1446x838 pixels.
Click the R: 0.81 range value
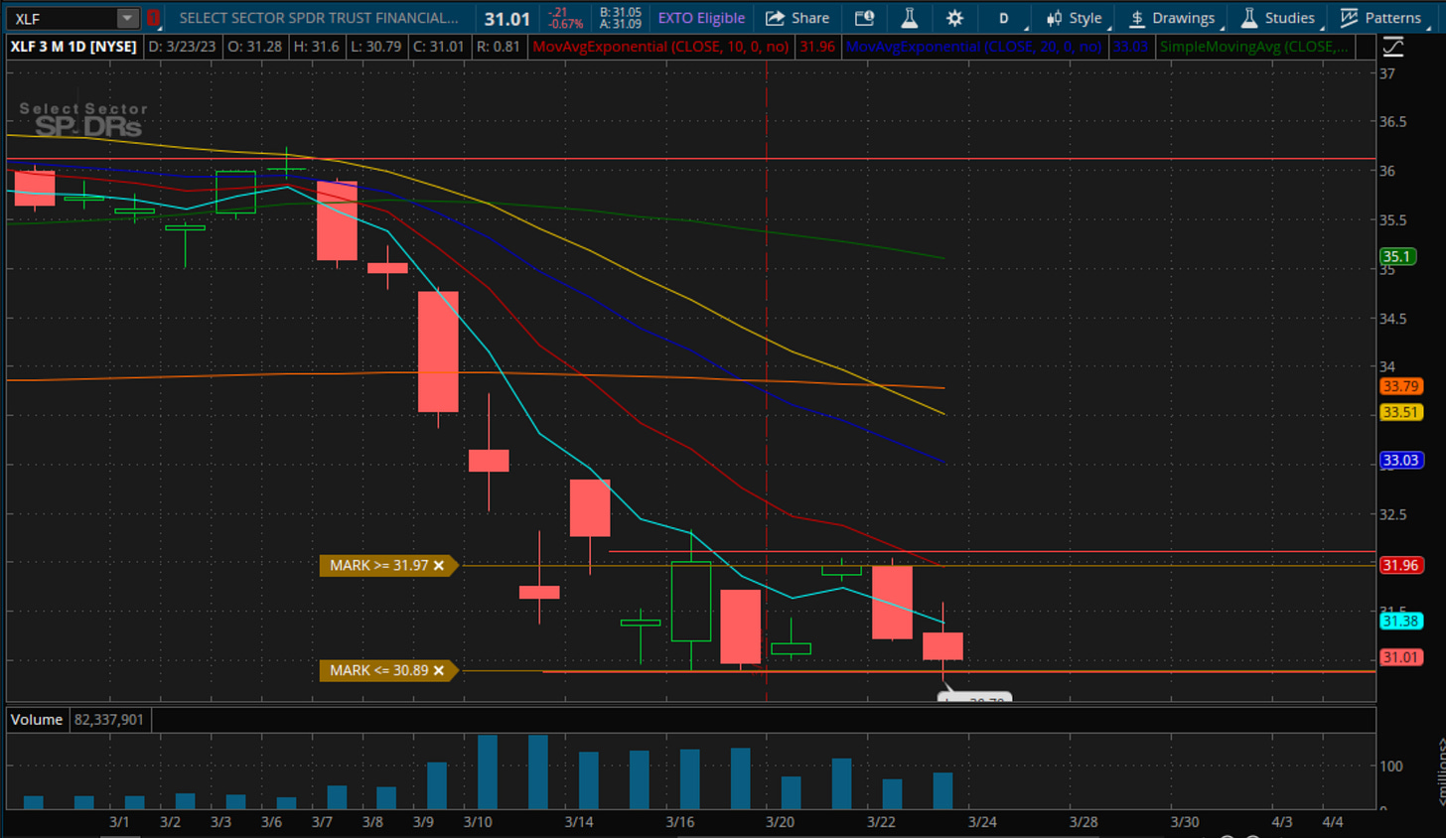point(499,47)
